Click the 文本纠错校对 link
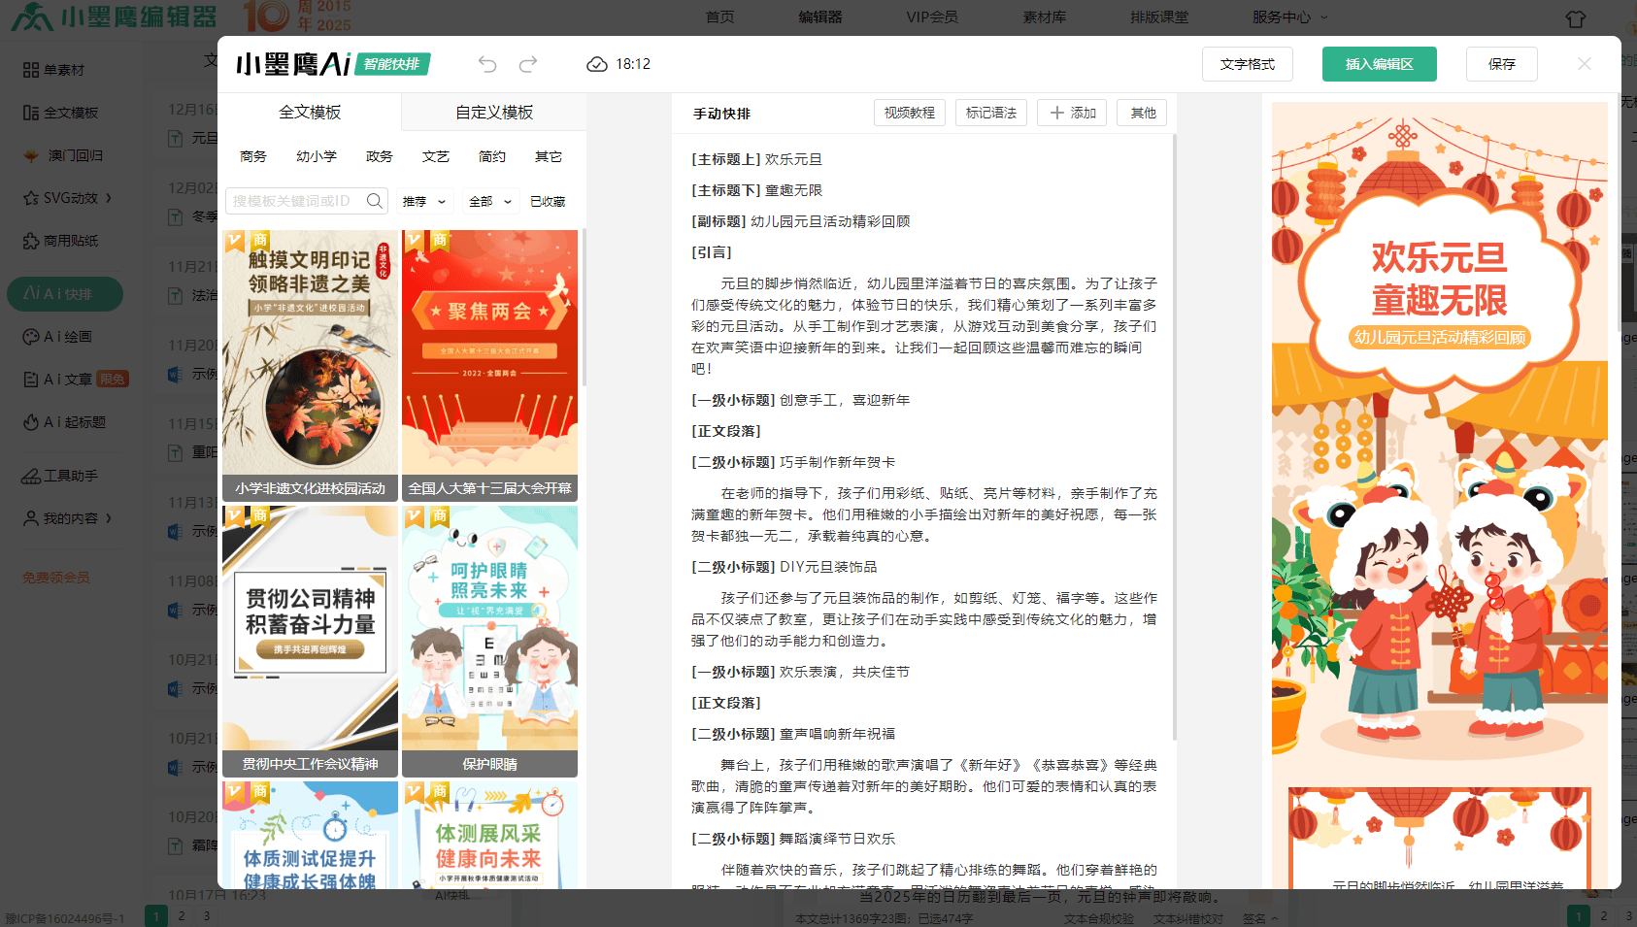 [1188, 918]
